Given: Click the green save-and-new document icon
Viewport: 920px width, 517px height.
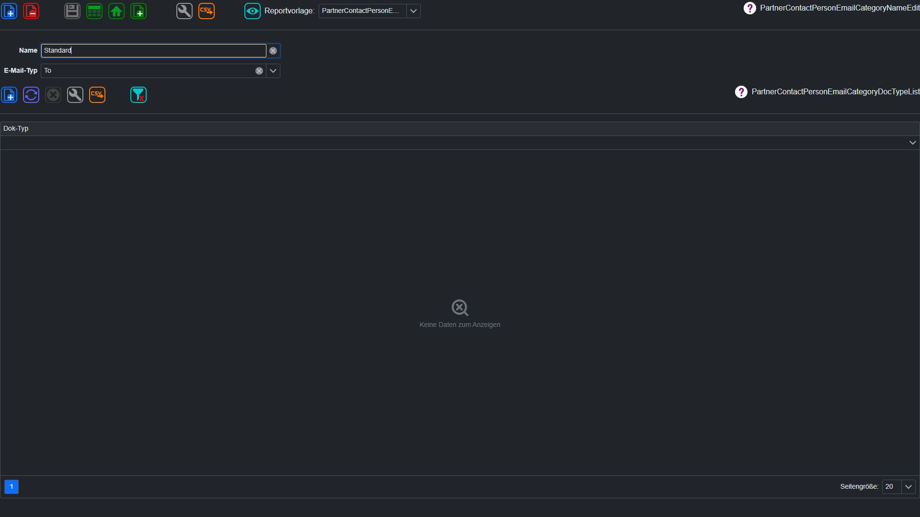Looking at the screenshot, I should point(138,11).
